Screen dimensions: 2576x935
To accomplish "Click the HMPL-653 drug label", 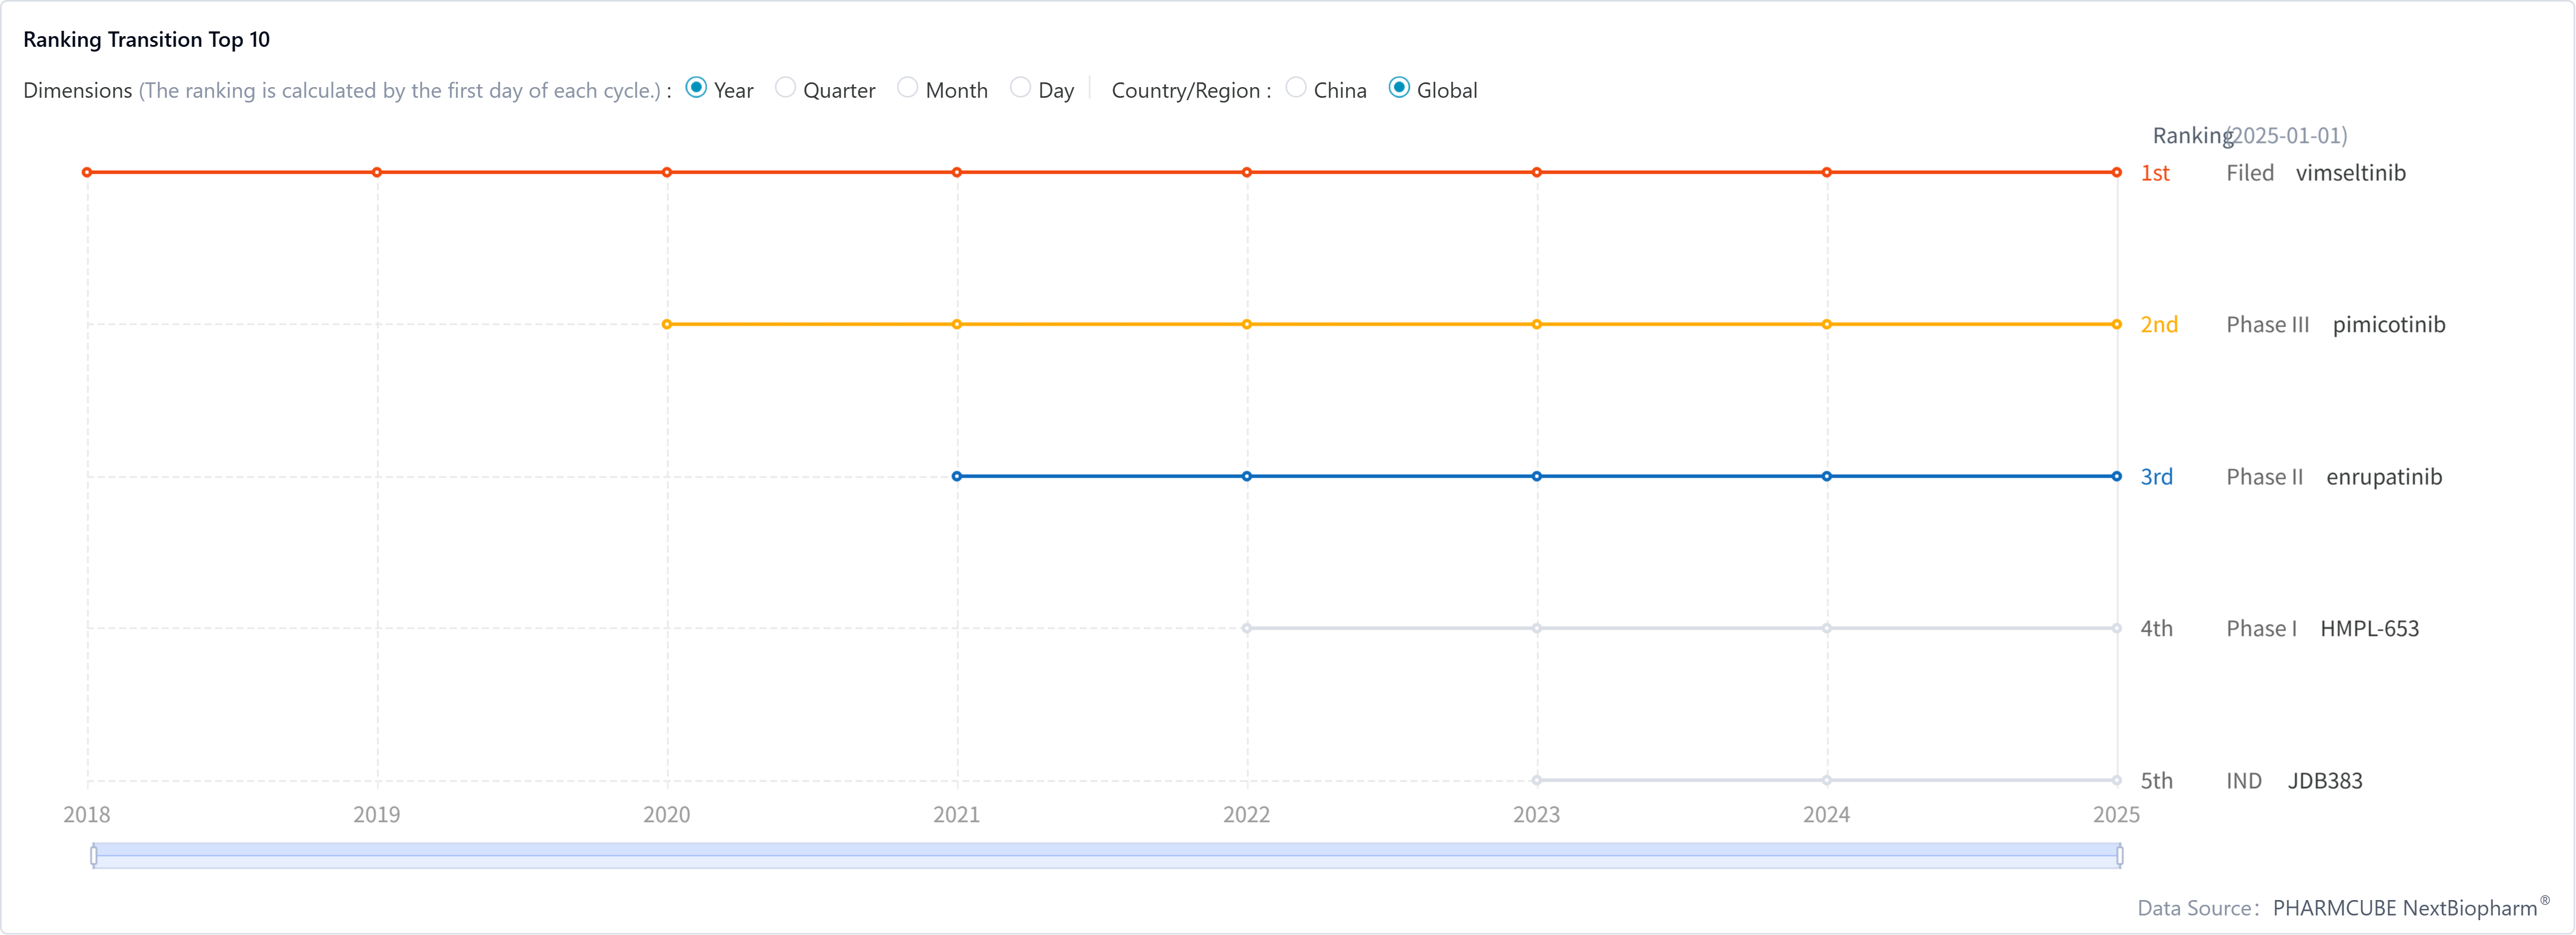I will (x=2369, y=628).
